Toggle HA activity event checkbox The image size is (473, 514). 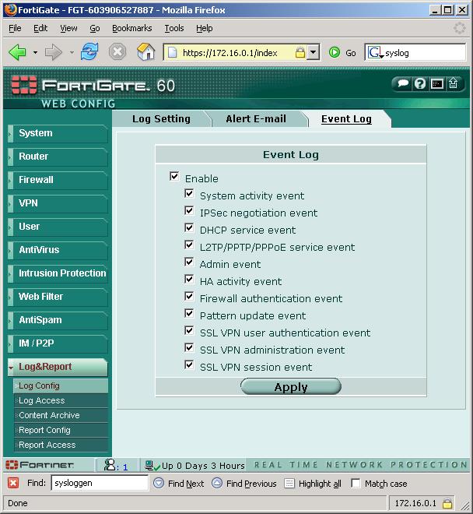[189, 279]
